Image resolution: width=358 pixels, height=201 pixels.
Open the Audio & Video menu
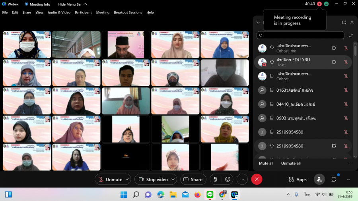[59, 12]
